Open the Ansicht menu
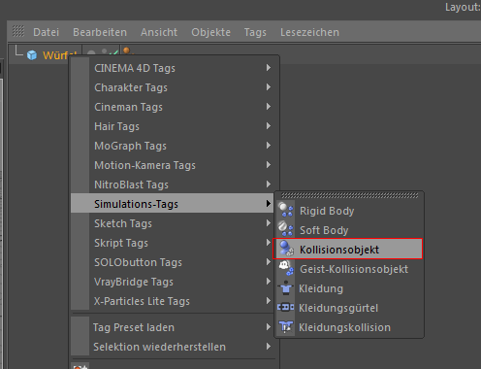The width and height of the screenshot is (481, 369). 159,32
